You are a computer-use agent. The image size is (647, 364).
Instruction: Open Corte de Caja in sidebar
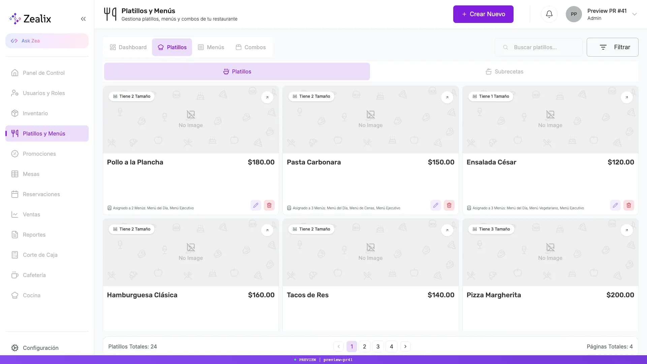pos(47,255)
